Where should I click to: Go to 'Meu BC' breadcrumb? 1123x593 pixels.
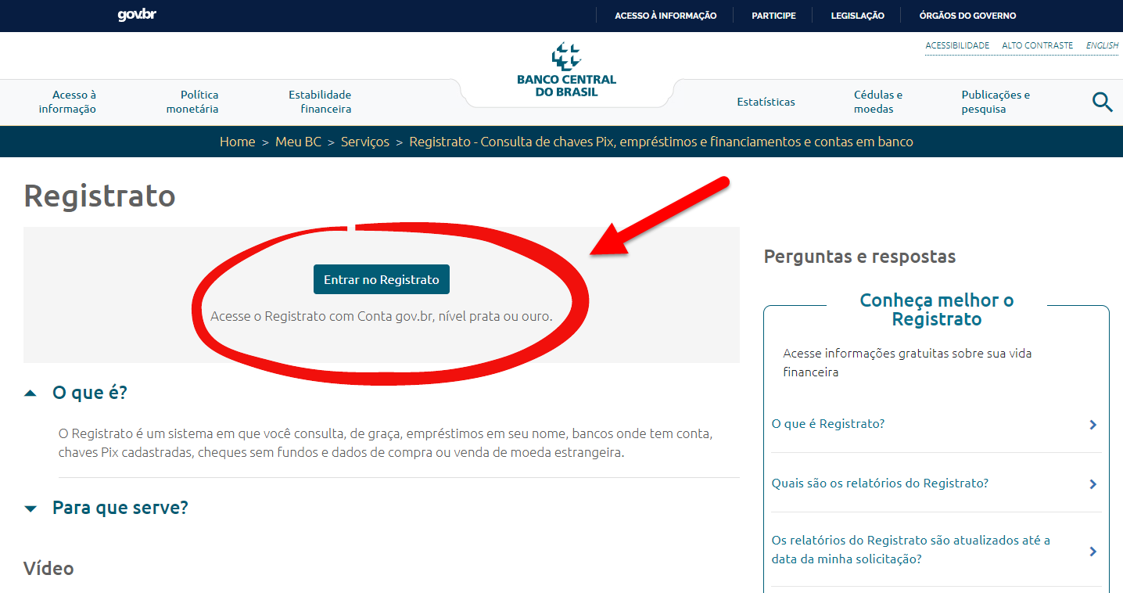(x=298, y=142)
